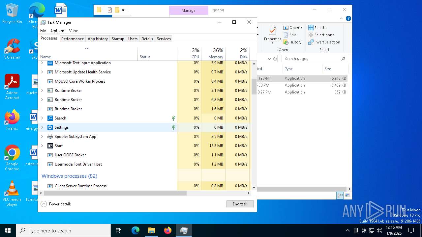Switch Explorer to details view icon
Viewport: 422px width, 237px height.
(340, 196)
